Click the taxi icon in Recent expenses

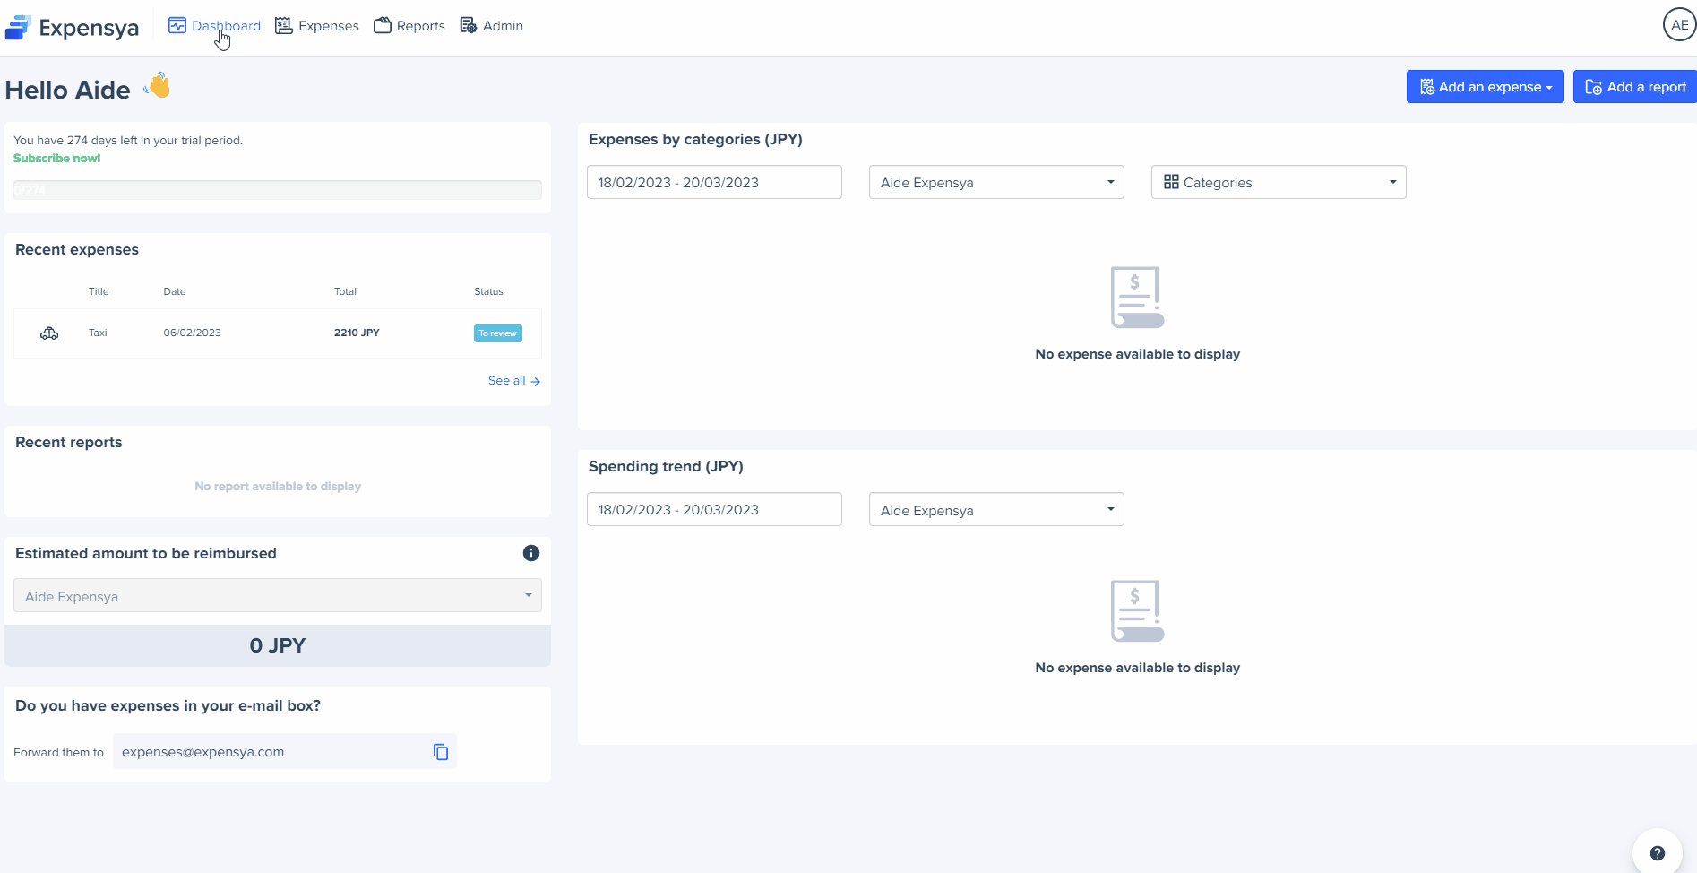pos(49,333)
